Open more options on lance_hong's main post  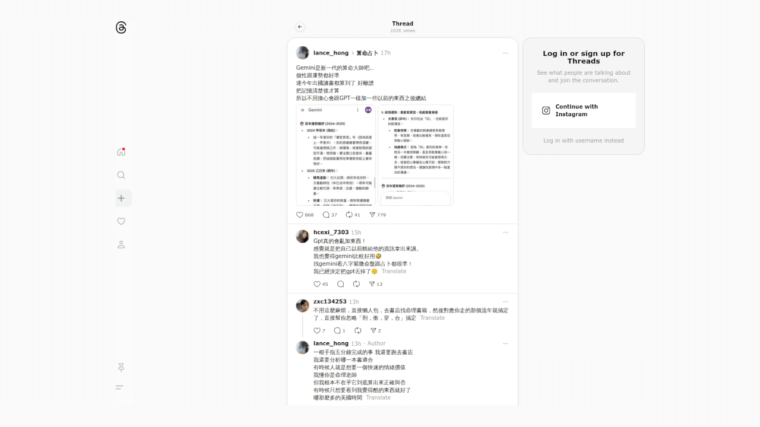(x=505, y=53)
